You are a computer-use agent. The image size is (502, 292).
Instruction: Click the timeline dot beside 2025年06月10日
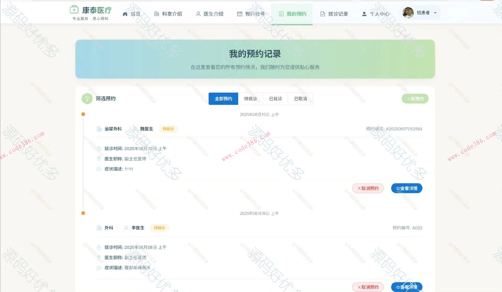click(83, 114)
